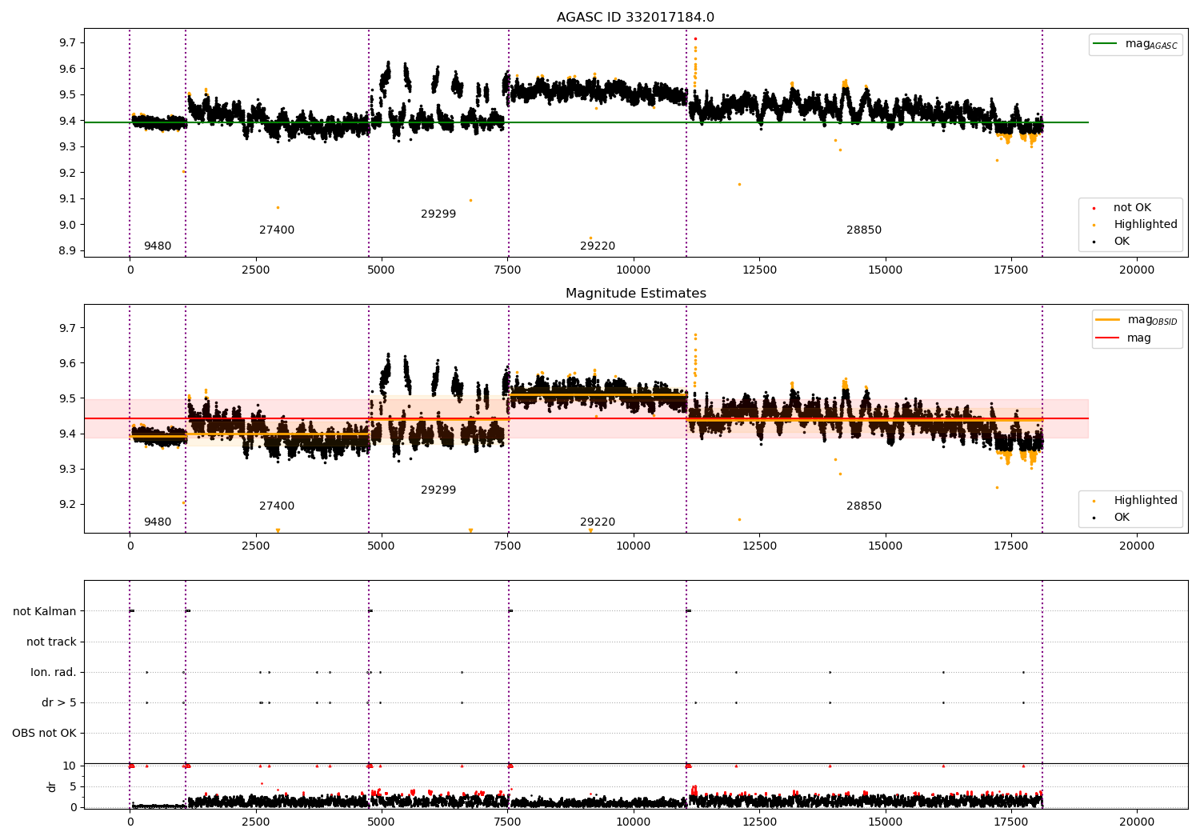Click the 'OK' entry in Magnitude Estimates legend

1112,518
